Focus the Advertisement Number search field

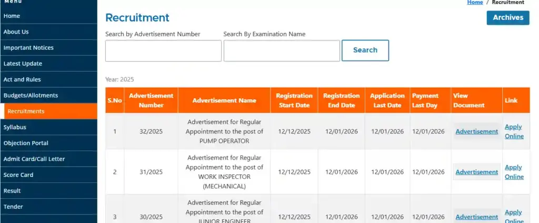(163, 51)
